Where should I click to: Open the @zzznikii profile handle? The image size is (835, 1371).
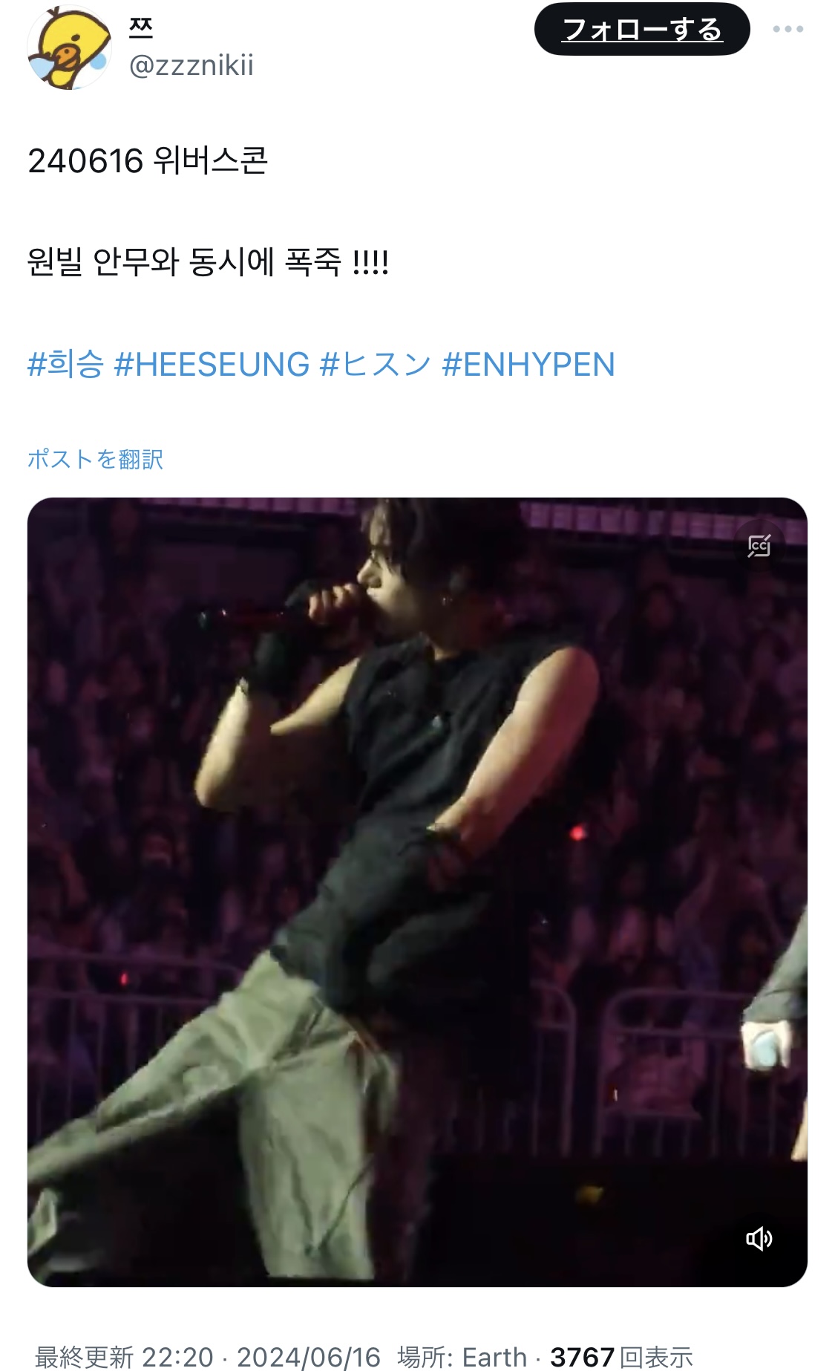(191, 65)
